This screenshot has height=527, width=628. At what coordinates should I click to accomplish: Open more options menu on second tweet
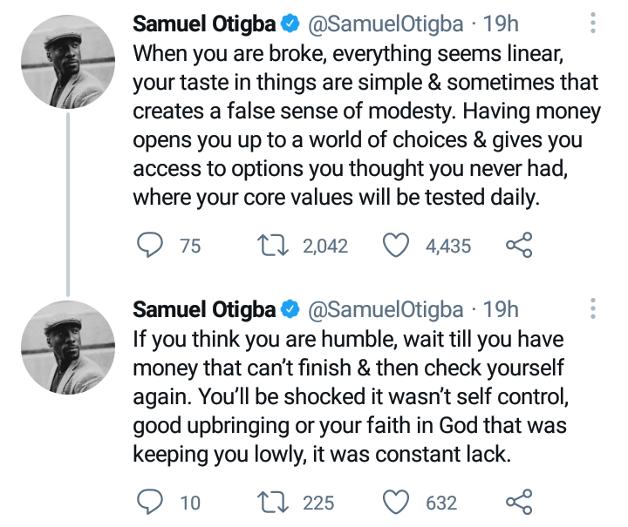pos(593,308)
